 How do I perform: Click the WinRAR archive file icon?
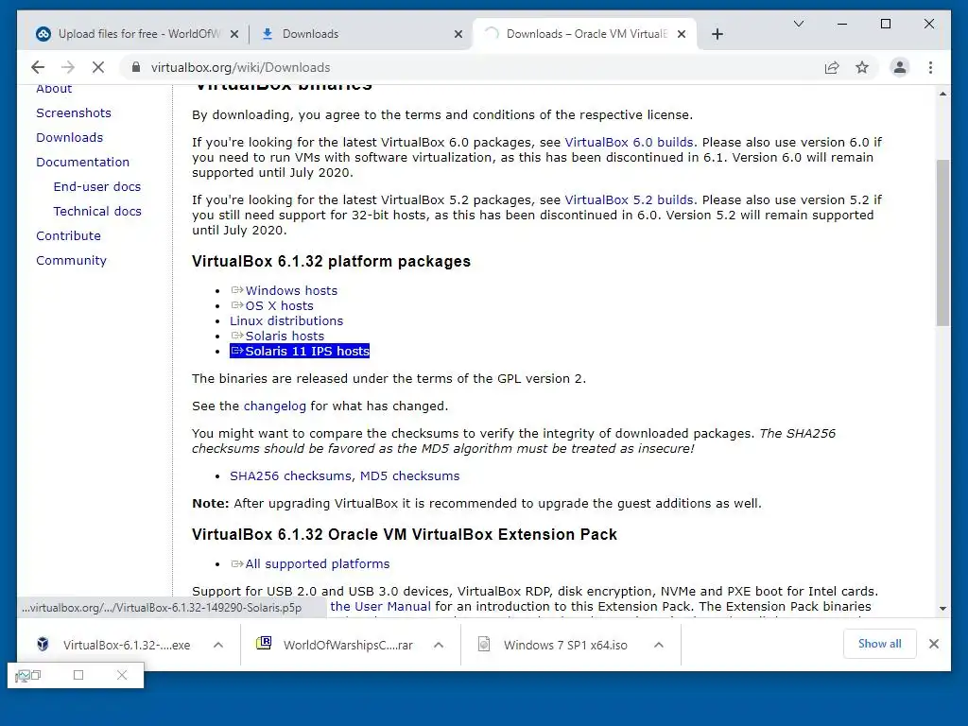[264, 643]
